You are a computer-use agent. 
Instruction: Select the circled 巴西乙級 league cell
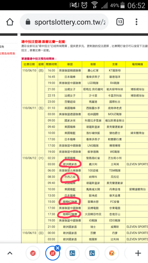tap(70, 177)
